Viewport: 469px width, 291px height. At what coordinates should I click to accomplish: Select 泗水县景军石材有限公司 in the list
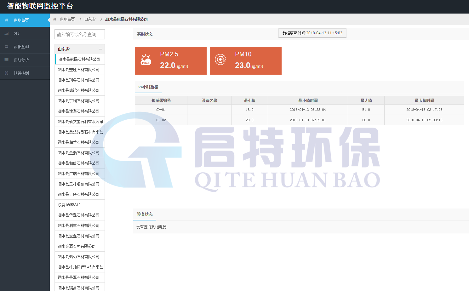80,277
